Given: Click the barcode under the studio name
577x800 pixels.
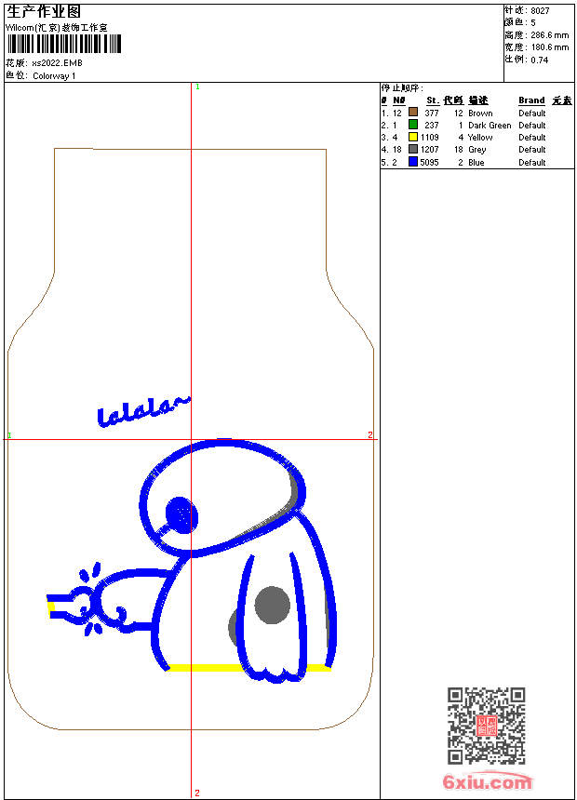Looking at the screenshot, I should (64, 44).
